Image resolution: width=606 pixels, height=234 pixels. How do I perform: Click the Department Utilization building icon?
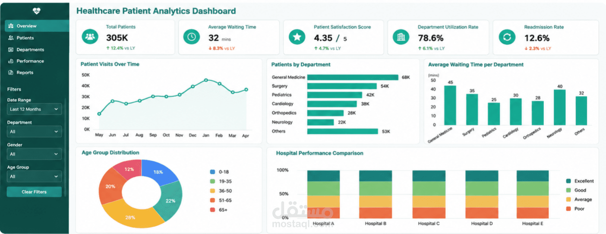[x=401, y=37]
